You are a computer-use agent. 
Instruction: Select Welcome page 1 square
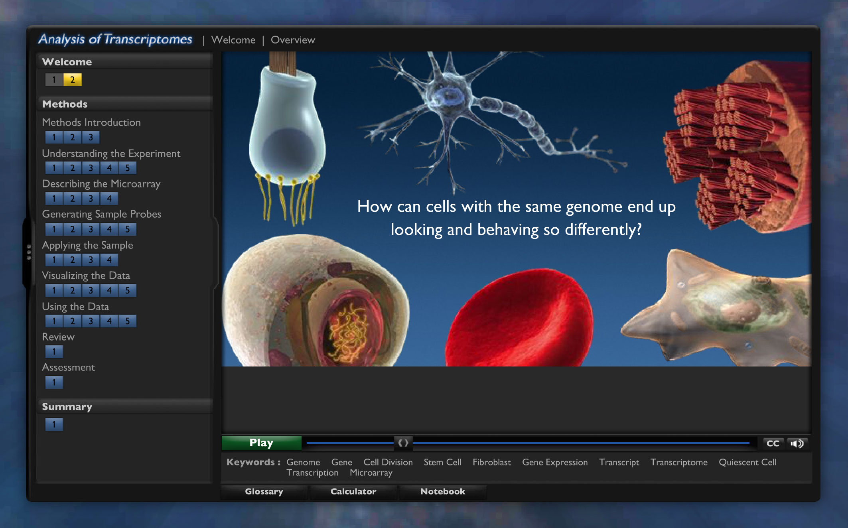54,80
